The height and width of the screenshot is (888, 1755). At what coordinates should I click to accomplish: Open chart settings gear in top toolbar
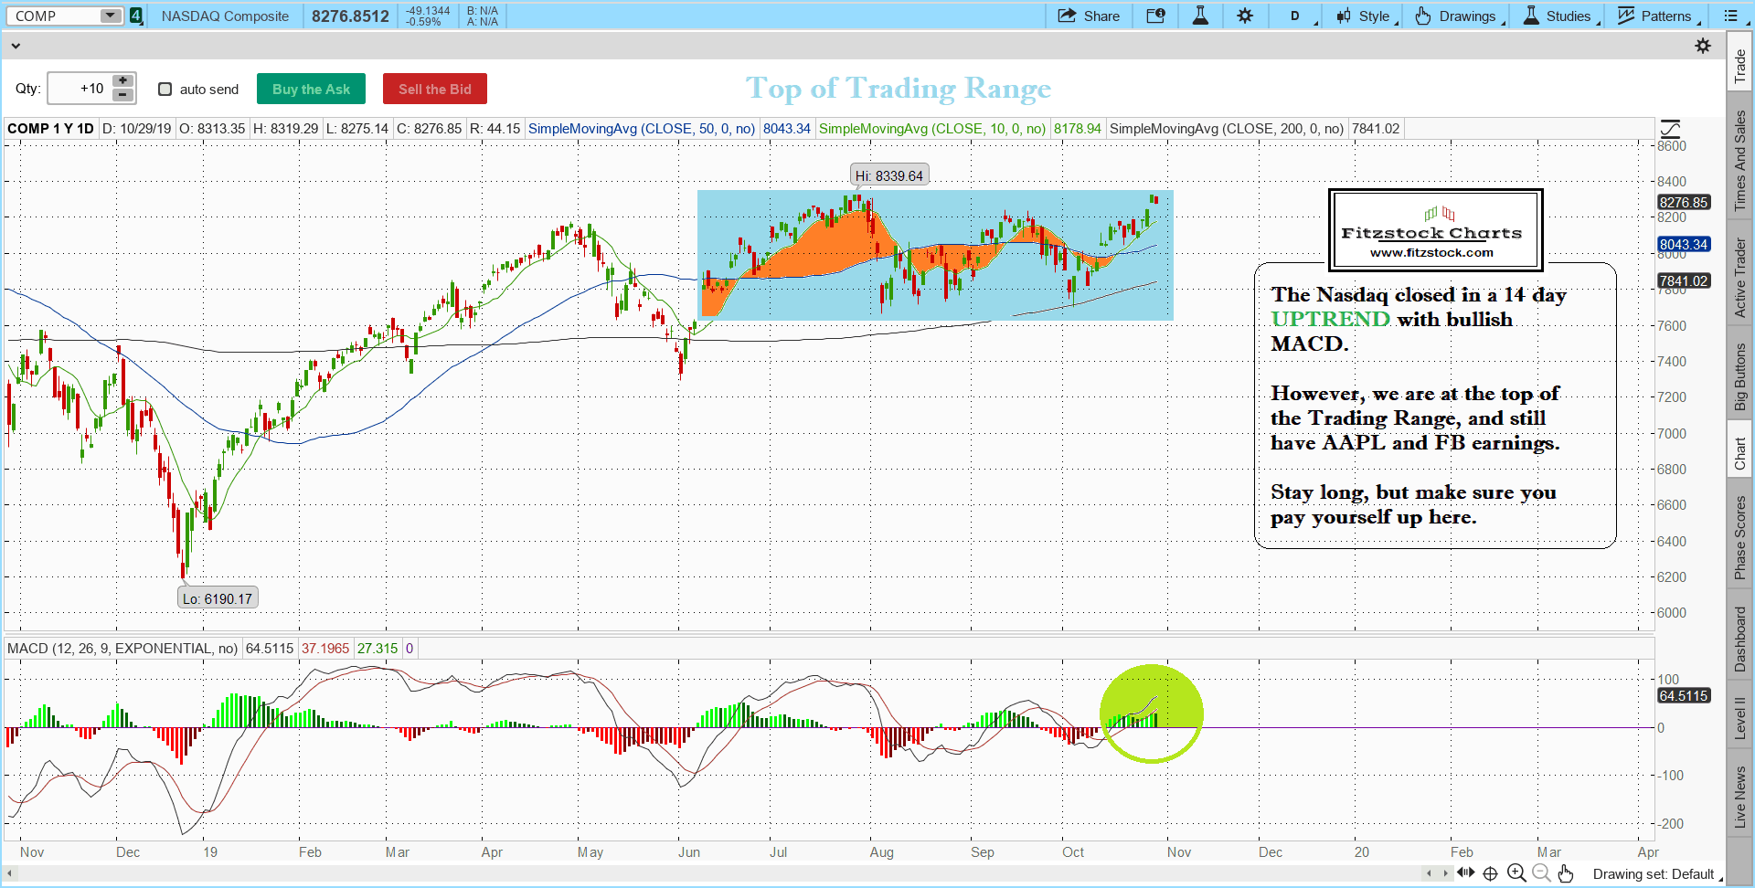coord(1245,16)
